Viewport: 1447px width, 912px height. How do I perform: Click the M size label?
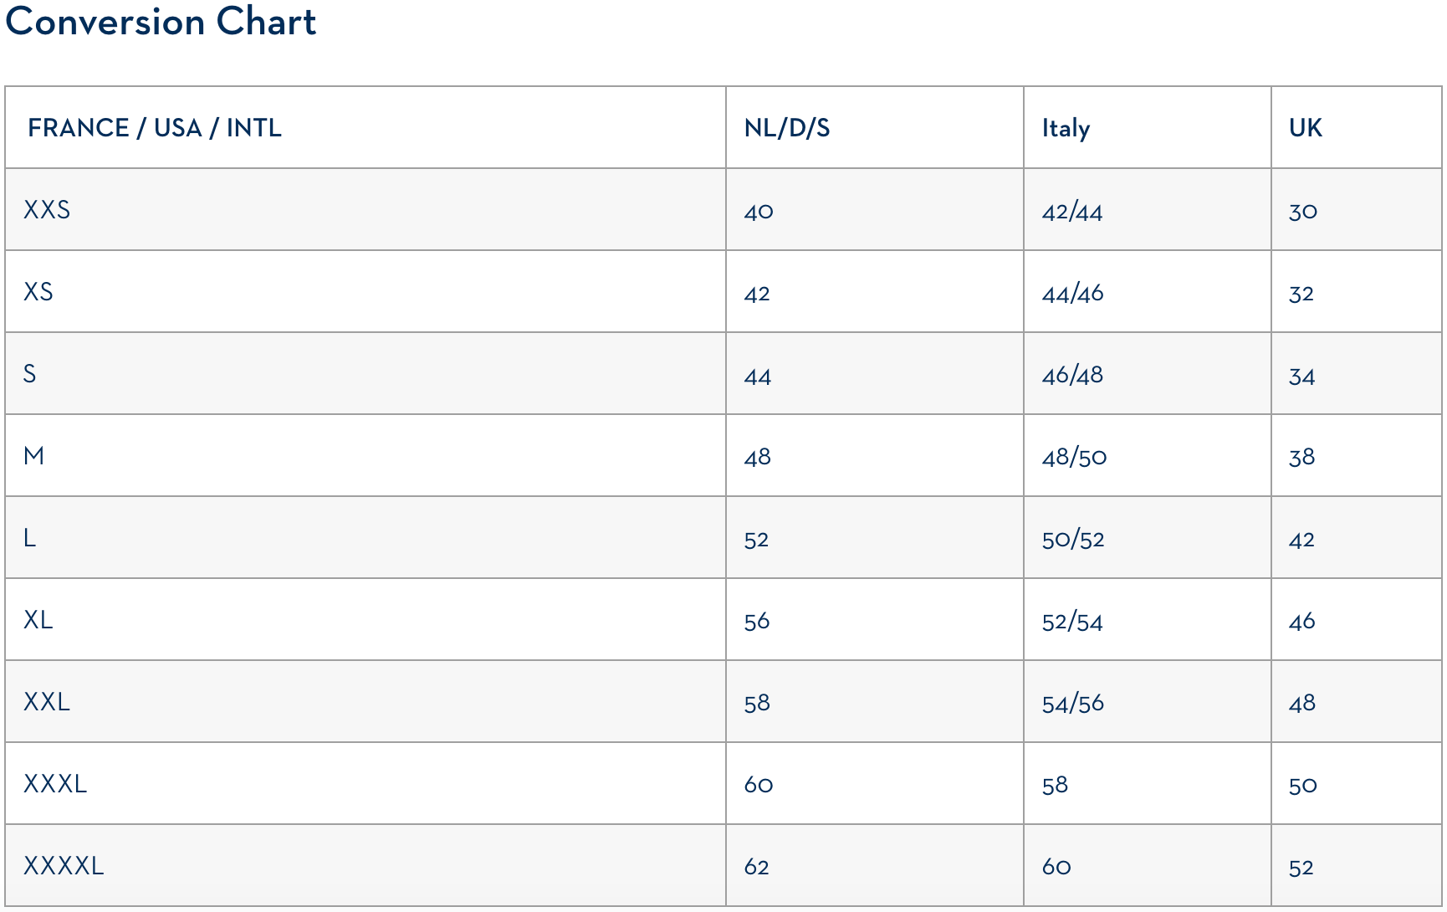[33, 456]
